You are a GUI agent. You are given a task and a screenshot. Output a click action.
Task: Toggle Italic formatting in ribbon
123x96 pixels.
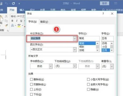point(17,21)
